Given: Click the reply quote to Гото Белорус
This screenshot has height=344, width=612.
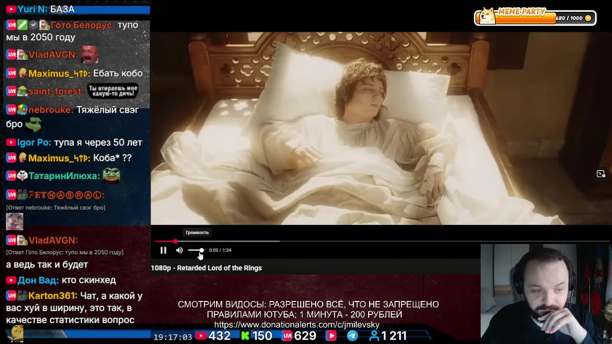Looking at the screenshot, I should click(65, 252).
